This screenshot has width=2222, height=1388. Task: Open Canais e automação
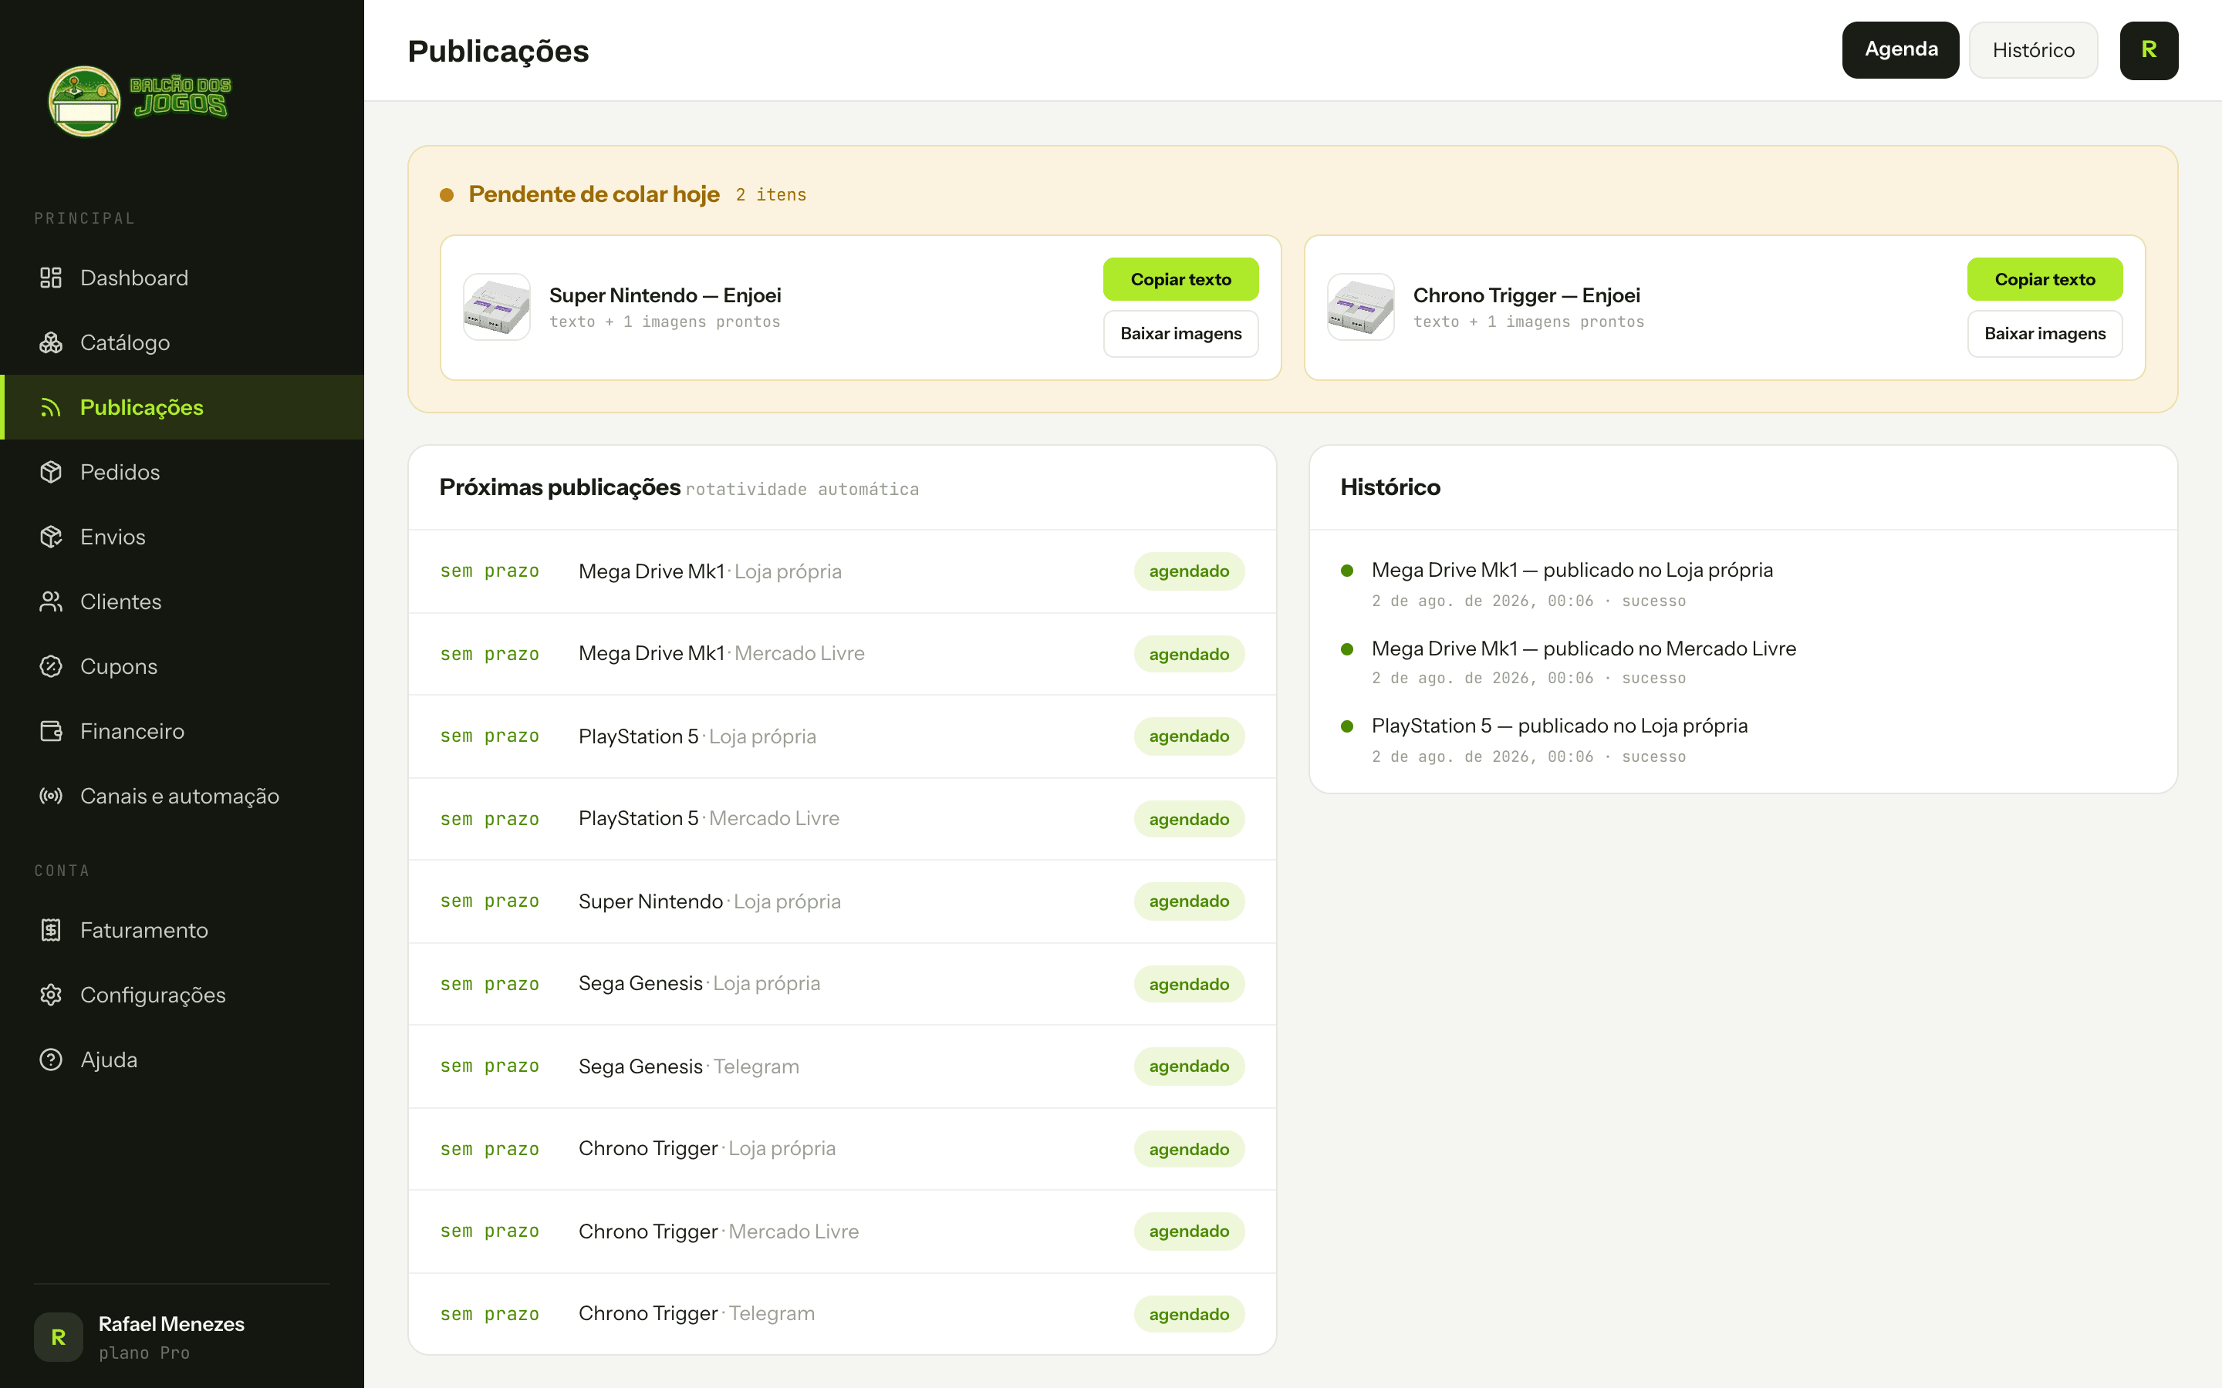(x=182, y=796)
